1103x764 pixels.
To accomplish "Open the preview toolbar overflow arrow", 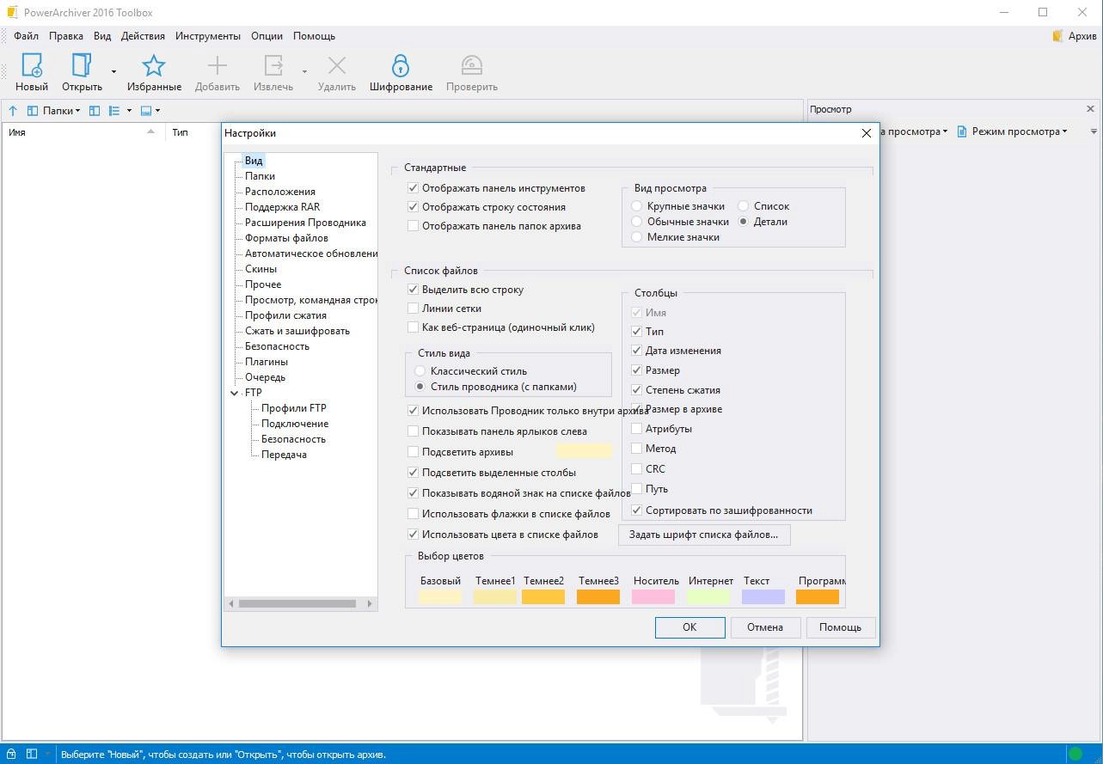I will [x=1094, y=131].
